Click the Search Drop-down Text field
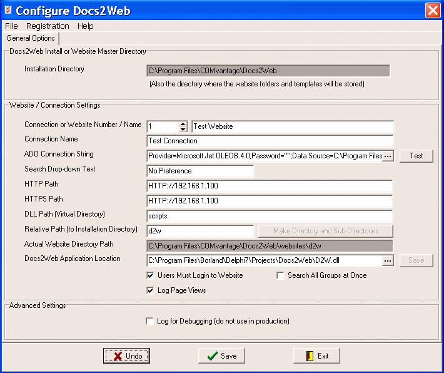Image resolution: width=444 pixels, height=373 pixels. tap(200, 171)
